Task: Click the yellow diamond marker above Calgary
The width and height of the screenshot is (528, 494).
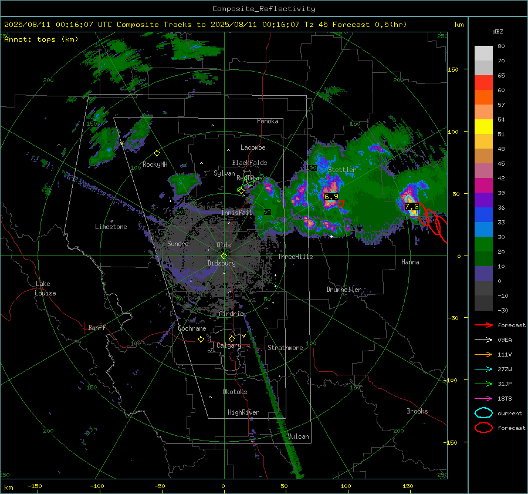Action: (x=232, y=338)
